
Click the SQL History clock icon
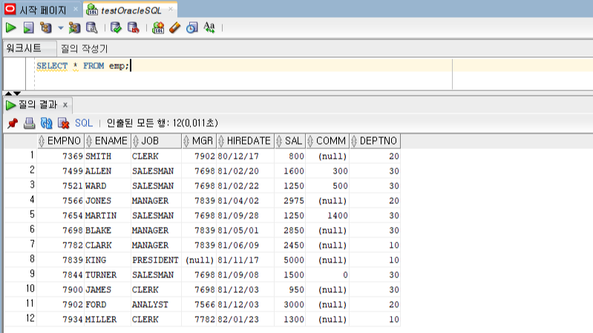click(x=191, y=27)
